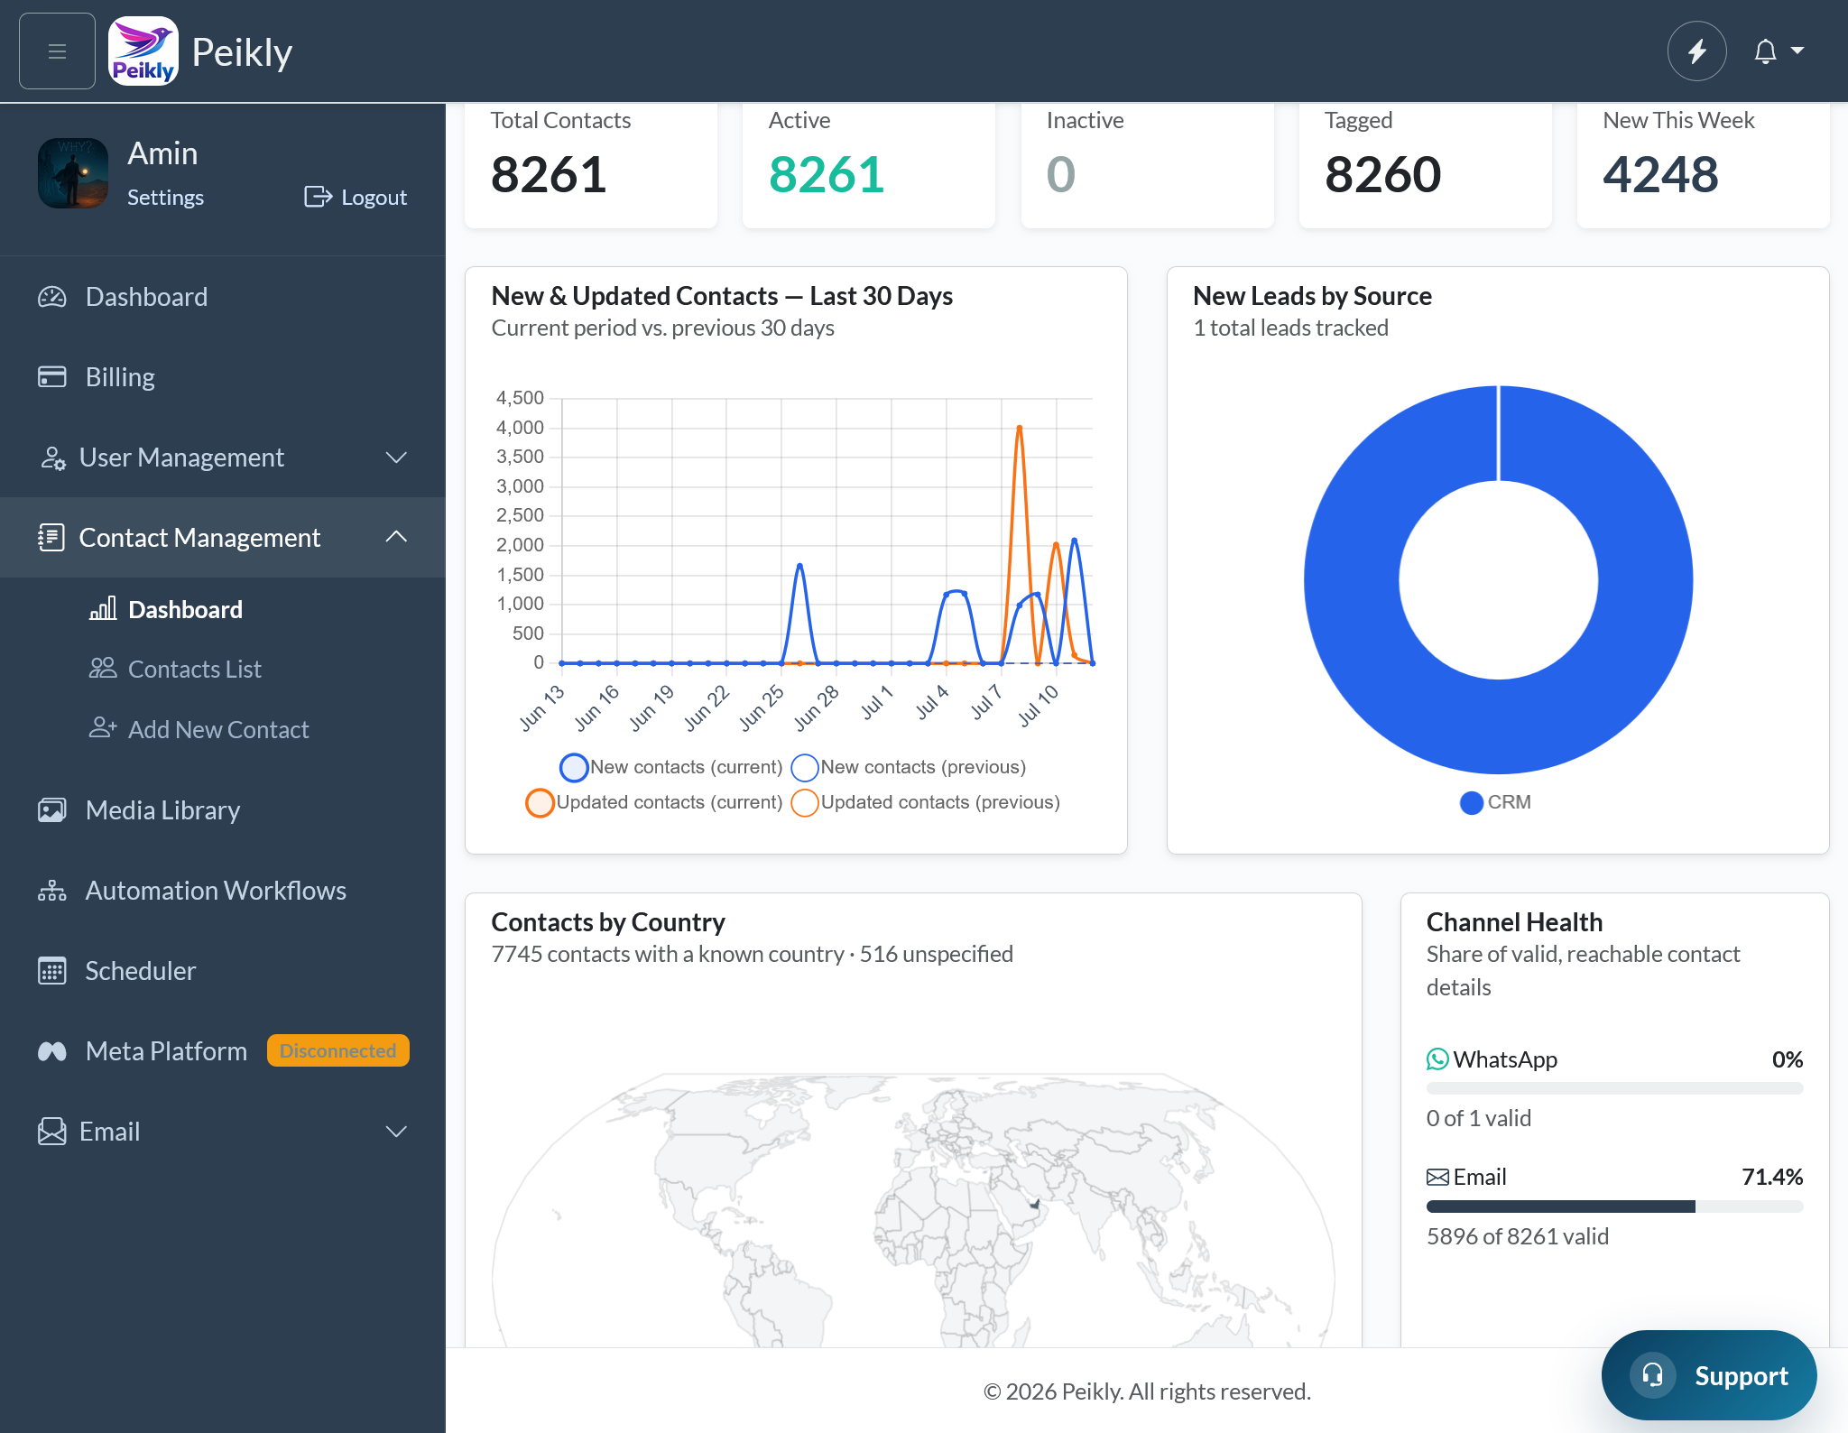The image size is (1848, 1433).
Task: Click the world map in Contacts by Country
Action: [913, 1209]
